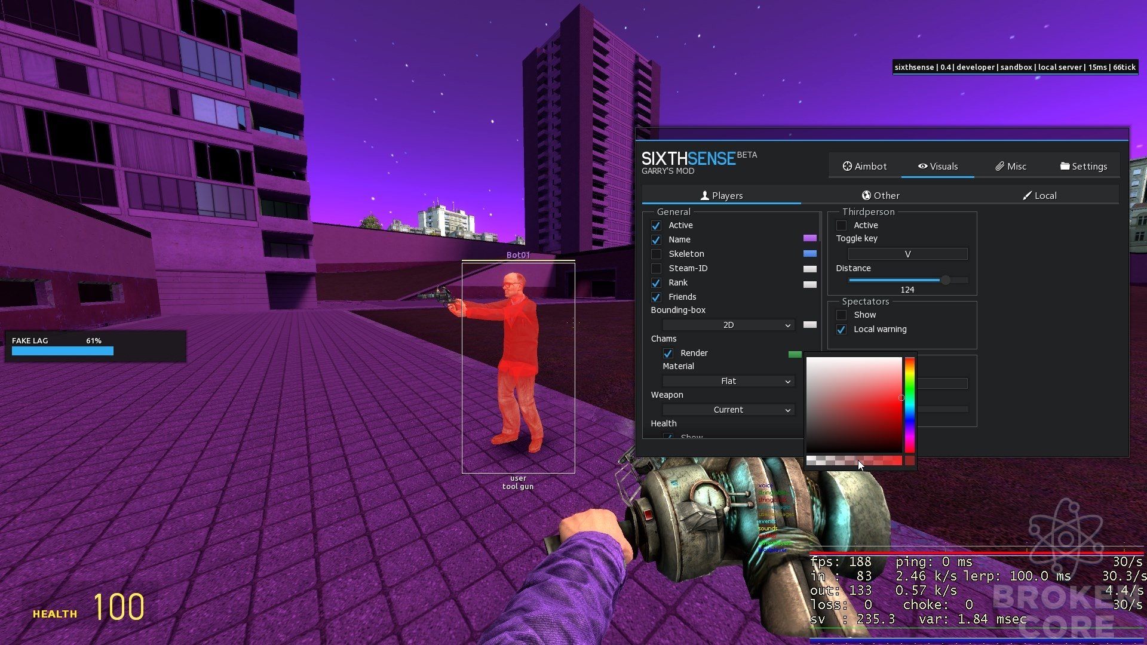Click the alpha transparency bar in color picker
1147x645 pixels.
854,460
